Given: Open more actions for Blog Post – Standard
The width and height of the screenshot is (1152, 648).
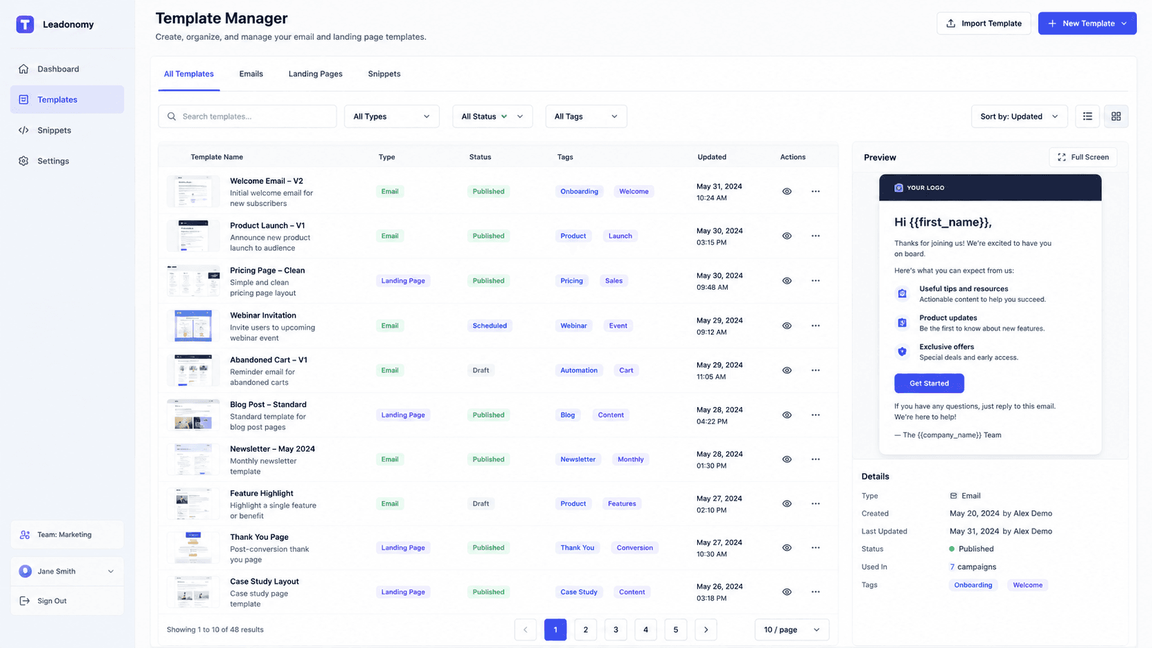Looking at the screenshot, I should (816, 415).
